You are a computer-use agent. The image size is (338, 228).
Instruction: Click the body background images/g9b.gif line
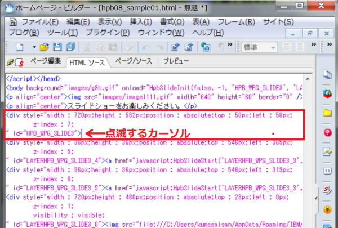tap(154, 88)
